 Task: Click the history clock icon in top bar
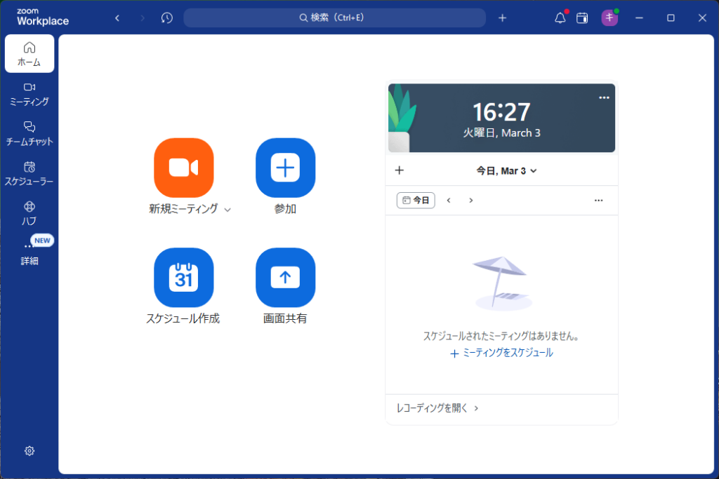tap(166, 18)
